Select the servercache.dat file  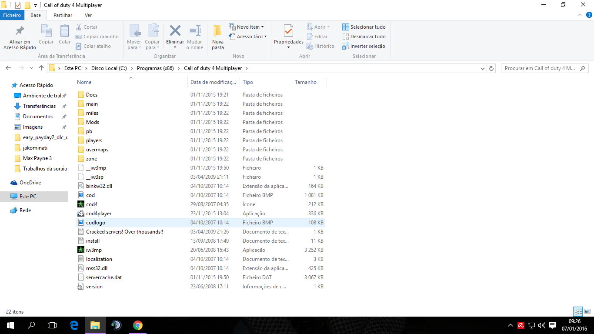104,277
